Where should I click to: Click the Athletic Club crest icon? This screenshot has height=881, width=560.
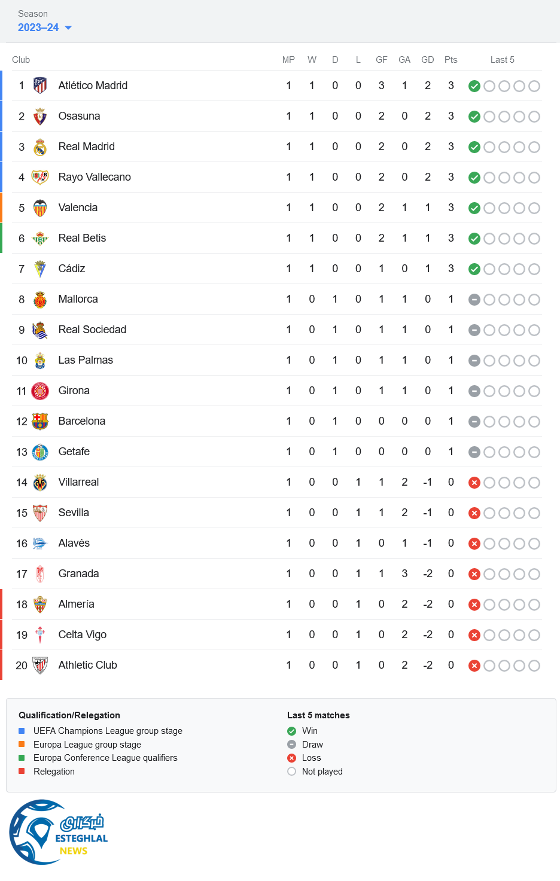(x=40, y=666)
